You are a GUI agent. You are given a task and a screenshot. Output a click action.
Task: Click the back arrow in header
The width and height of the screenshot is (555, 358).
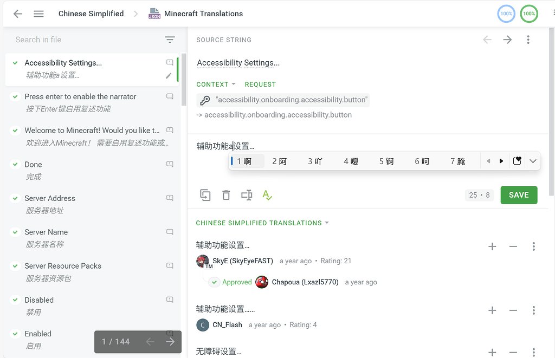click(x=18, y=14)
